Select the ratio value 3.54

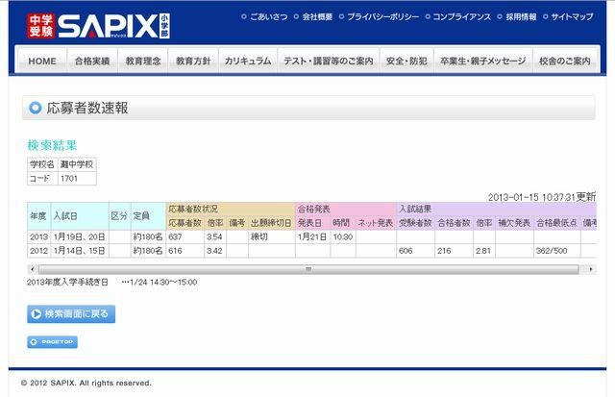click(x=215, y=236)
